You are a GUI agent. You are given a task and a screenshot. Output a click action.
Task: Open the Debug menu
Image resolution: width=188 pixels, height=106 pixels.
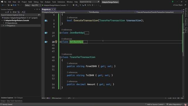(36, 2)
